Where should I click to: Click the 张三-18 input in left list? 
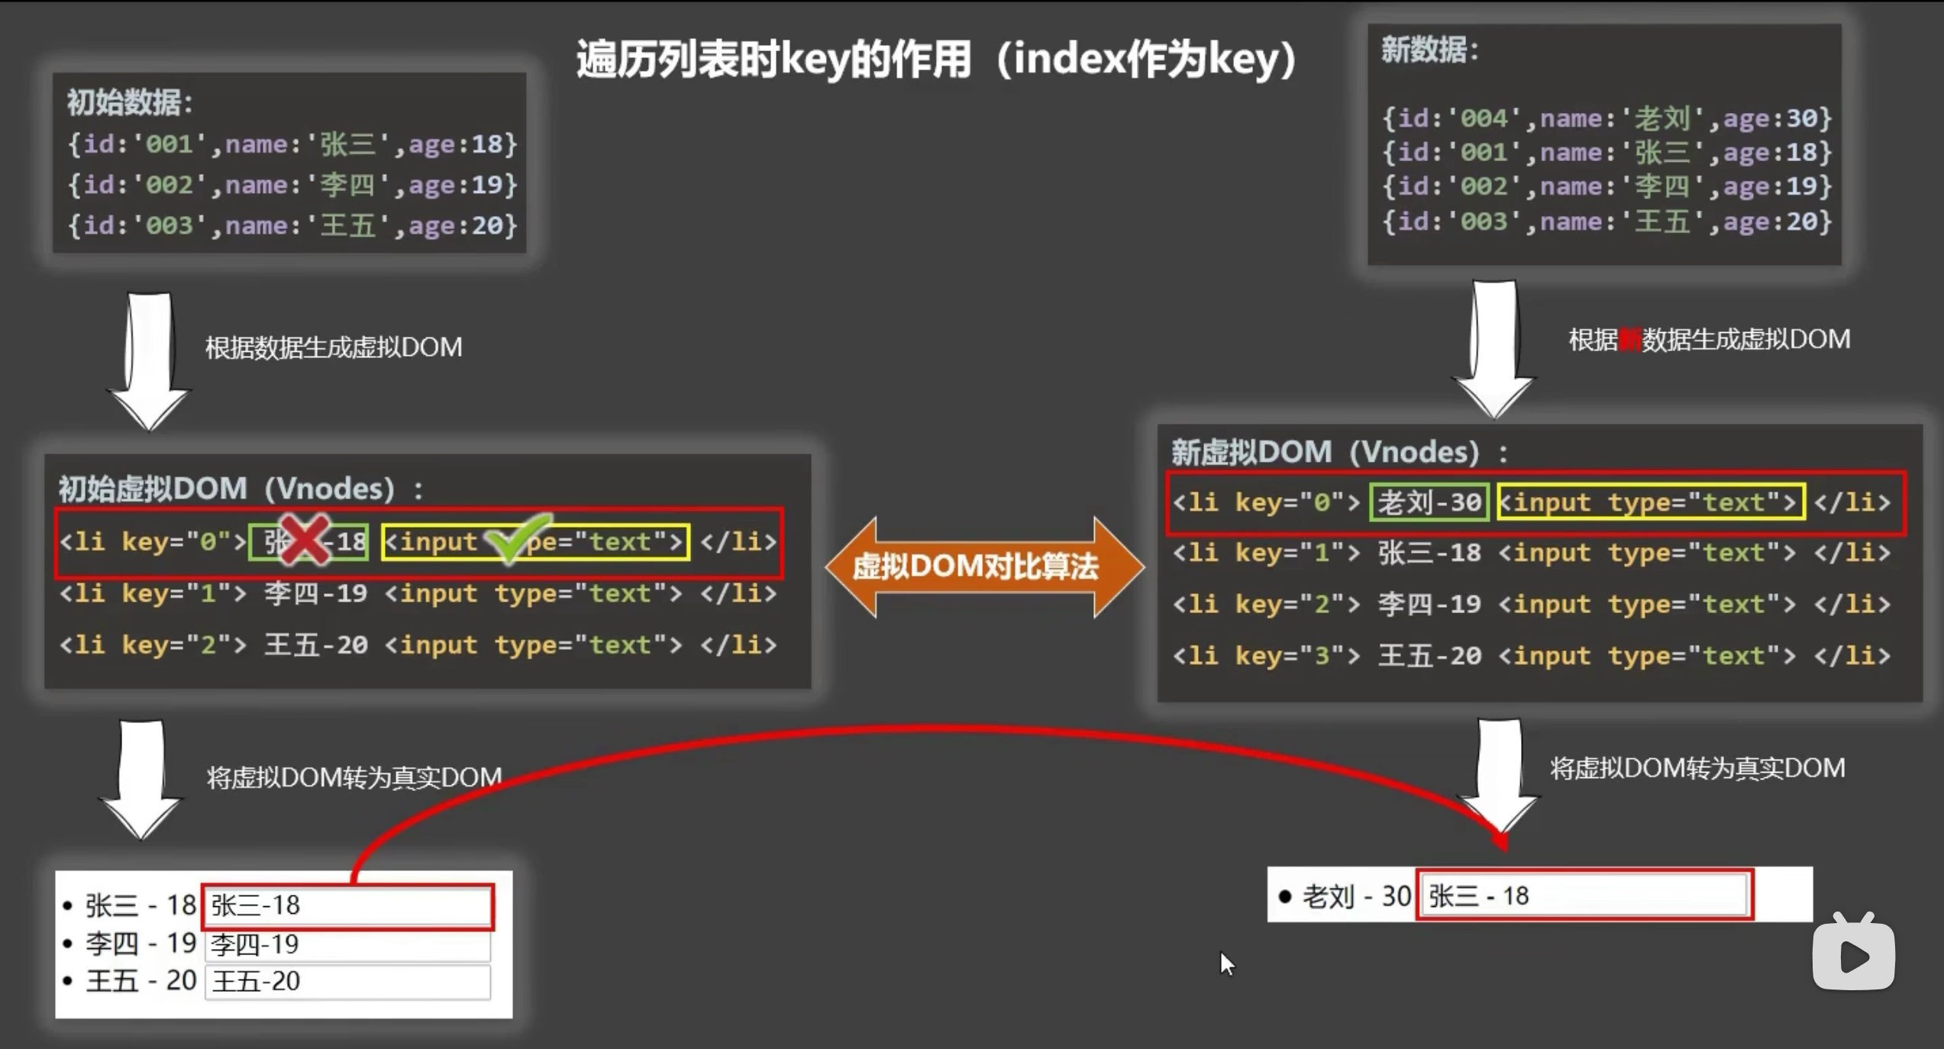347,906
